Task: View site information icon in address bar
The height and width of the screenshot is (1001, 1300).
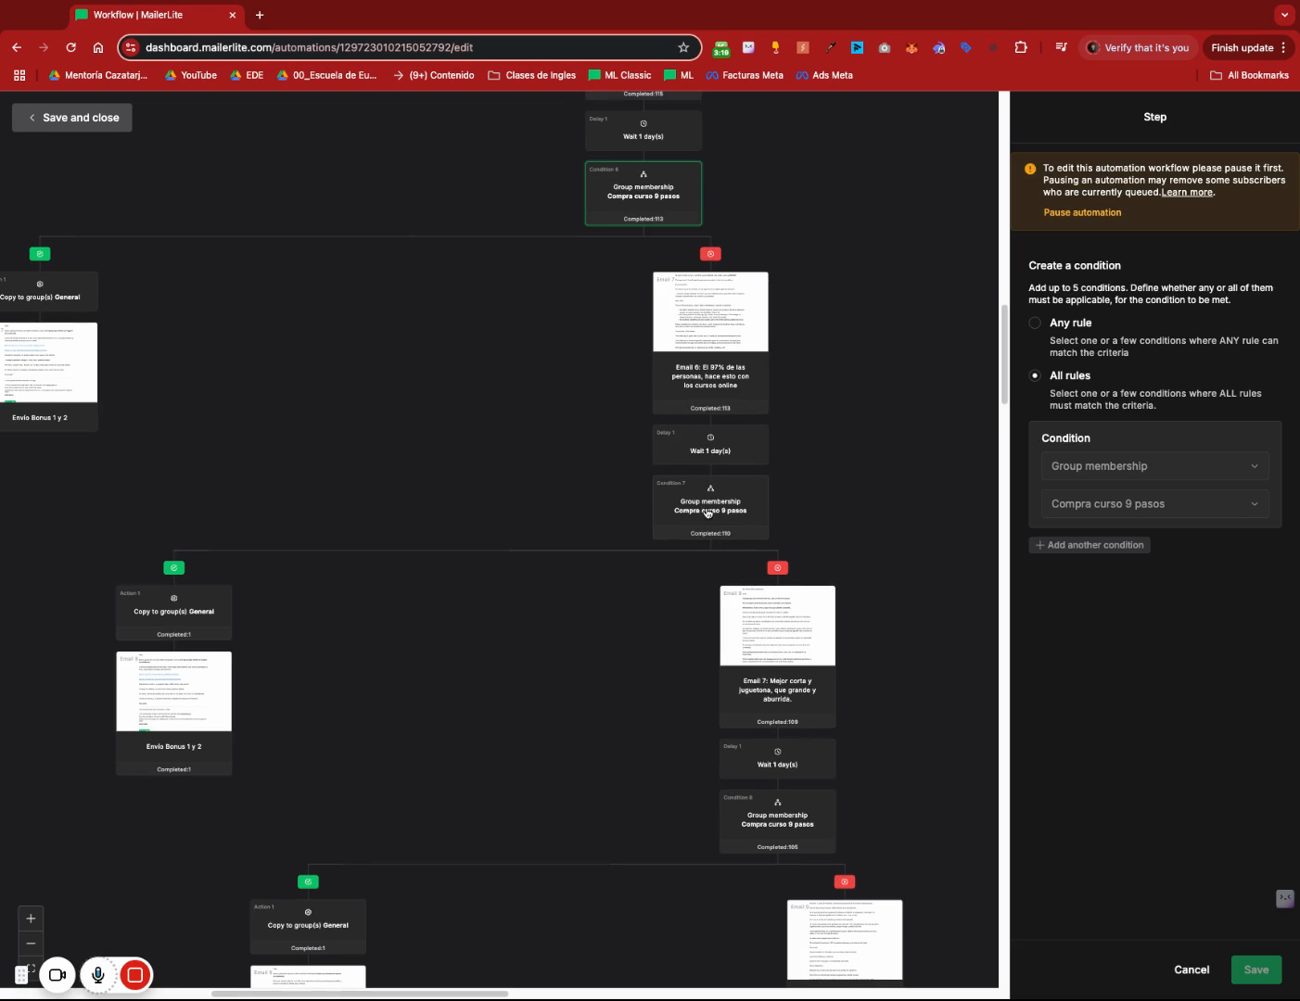Action: tap(131, 47)
